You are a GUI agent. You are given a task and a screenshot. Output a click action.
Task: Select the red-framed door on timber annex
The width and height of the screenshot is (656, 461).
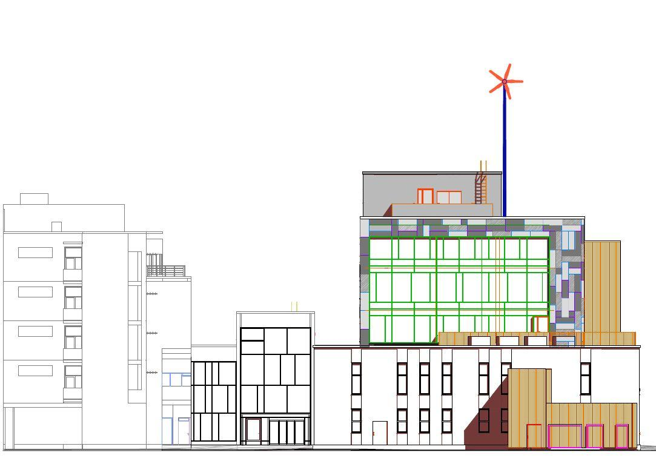[534, 436]
